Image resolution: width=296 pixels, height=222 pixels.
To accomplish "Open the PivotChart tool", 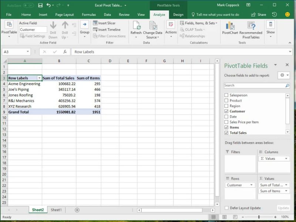I will click(230, 26).
